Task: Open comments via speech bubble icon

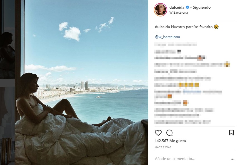Action: (x=169, y=133)
